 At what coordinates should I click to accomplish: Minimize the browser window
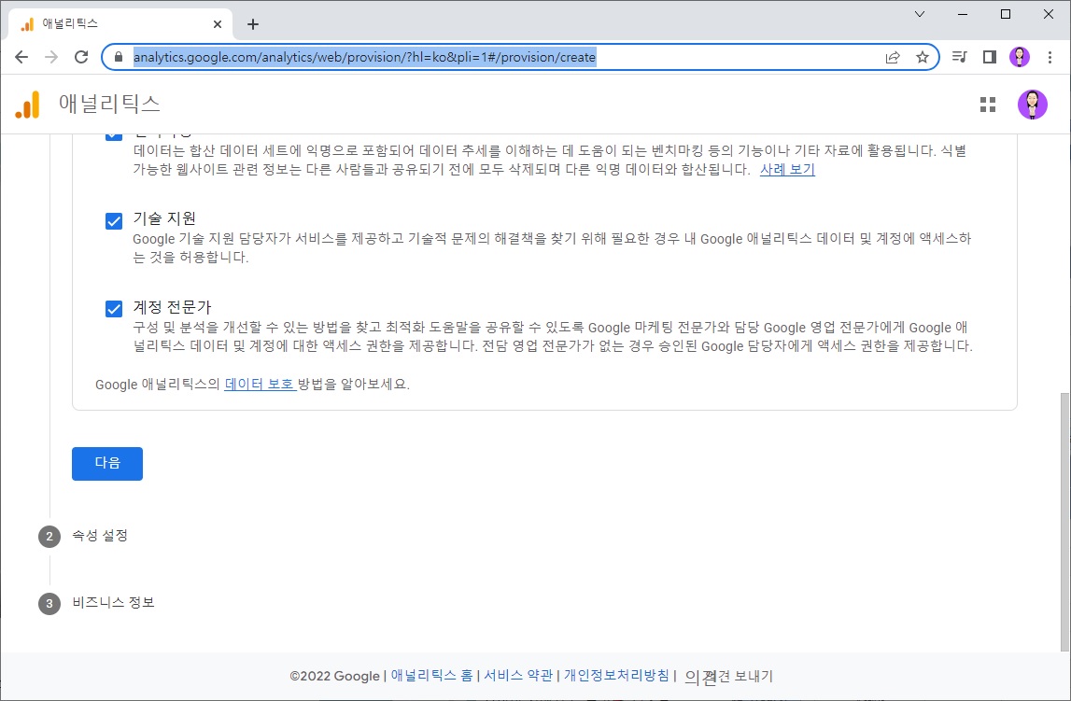963,14
